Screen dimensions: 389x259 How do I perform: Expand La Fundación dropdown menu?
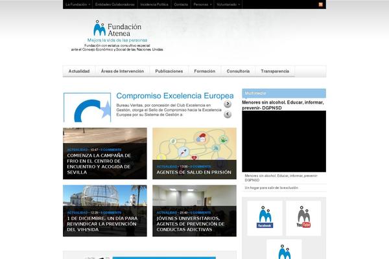click(78, 5)
